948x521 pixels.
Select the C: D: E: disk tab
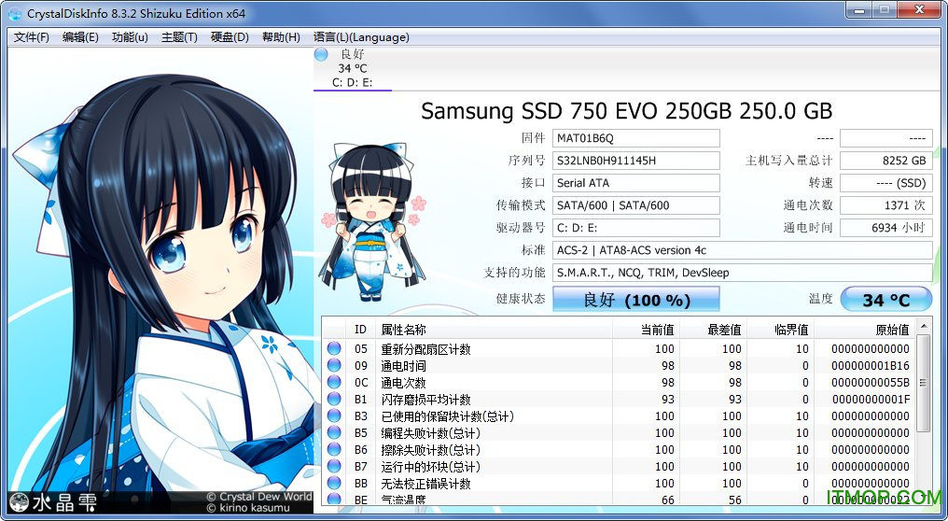[353, 68]
